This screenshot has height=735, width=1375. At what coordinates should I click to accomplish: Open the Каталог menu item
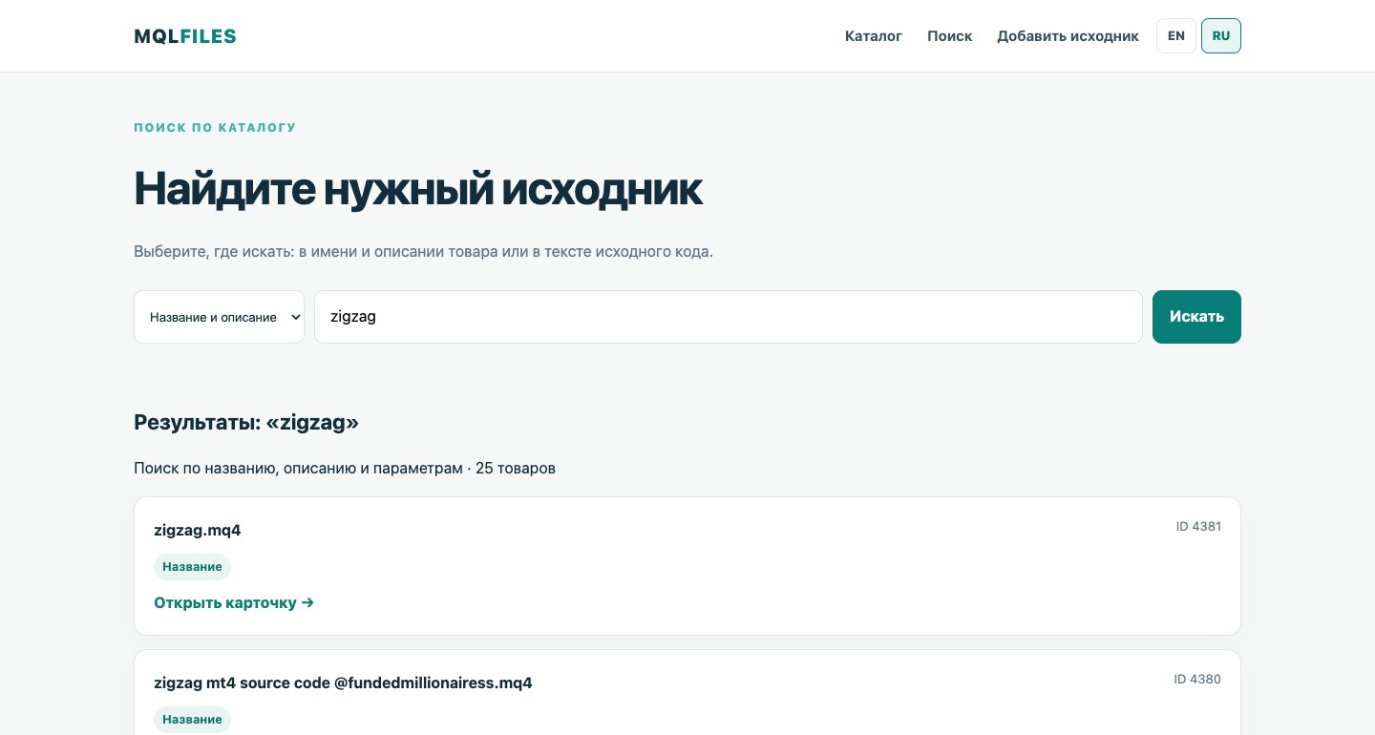874,36
